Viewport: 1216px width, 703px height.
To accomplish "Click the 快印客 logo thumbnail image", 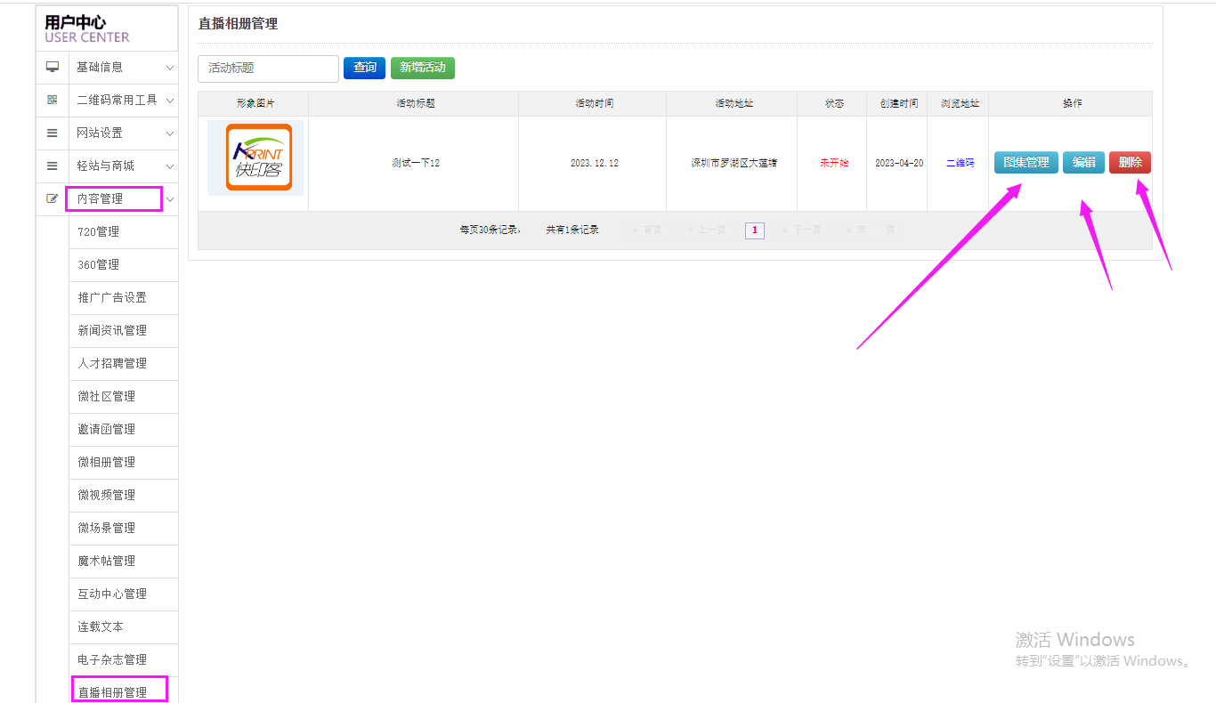I will tap(255, 158).
